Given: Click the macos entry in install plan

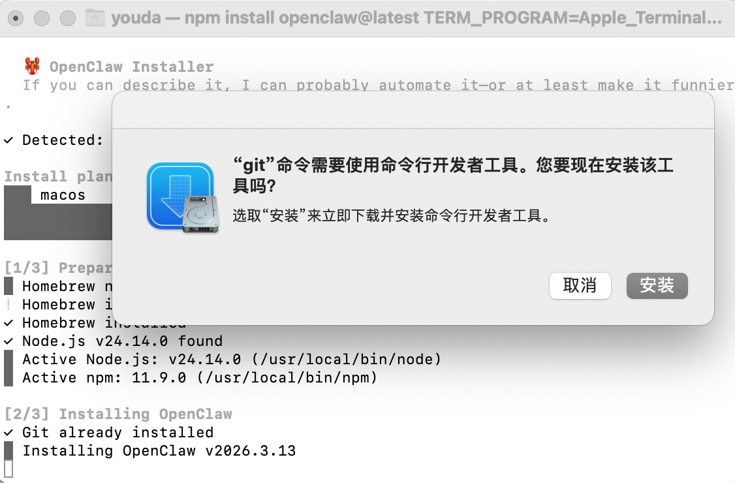Looking at the screenshot, I should point(63,195).
